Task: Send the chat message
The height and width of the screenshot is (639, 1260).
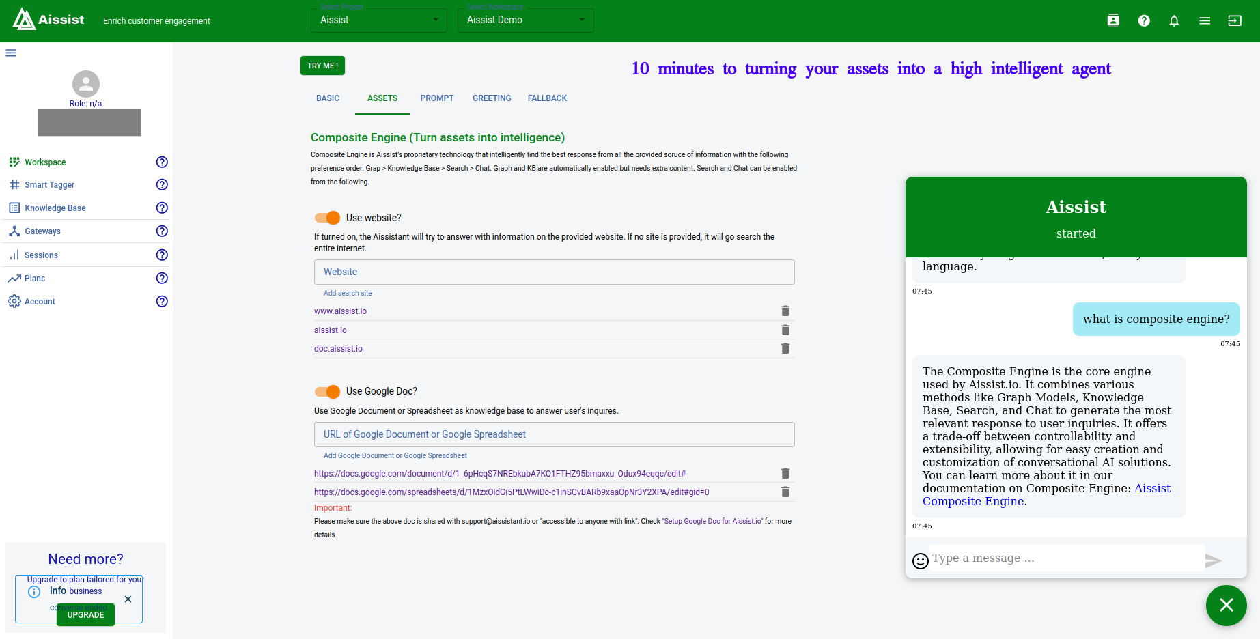Action: tap(1213, 560)
